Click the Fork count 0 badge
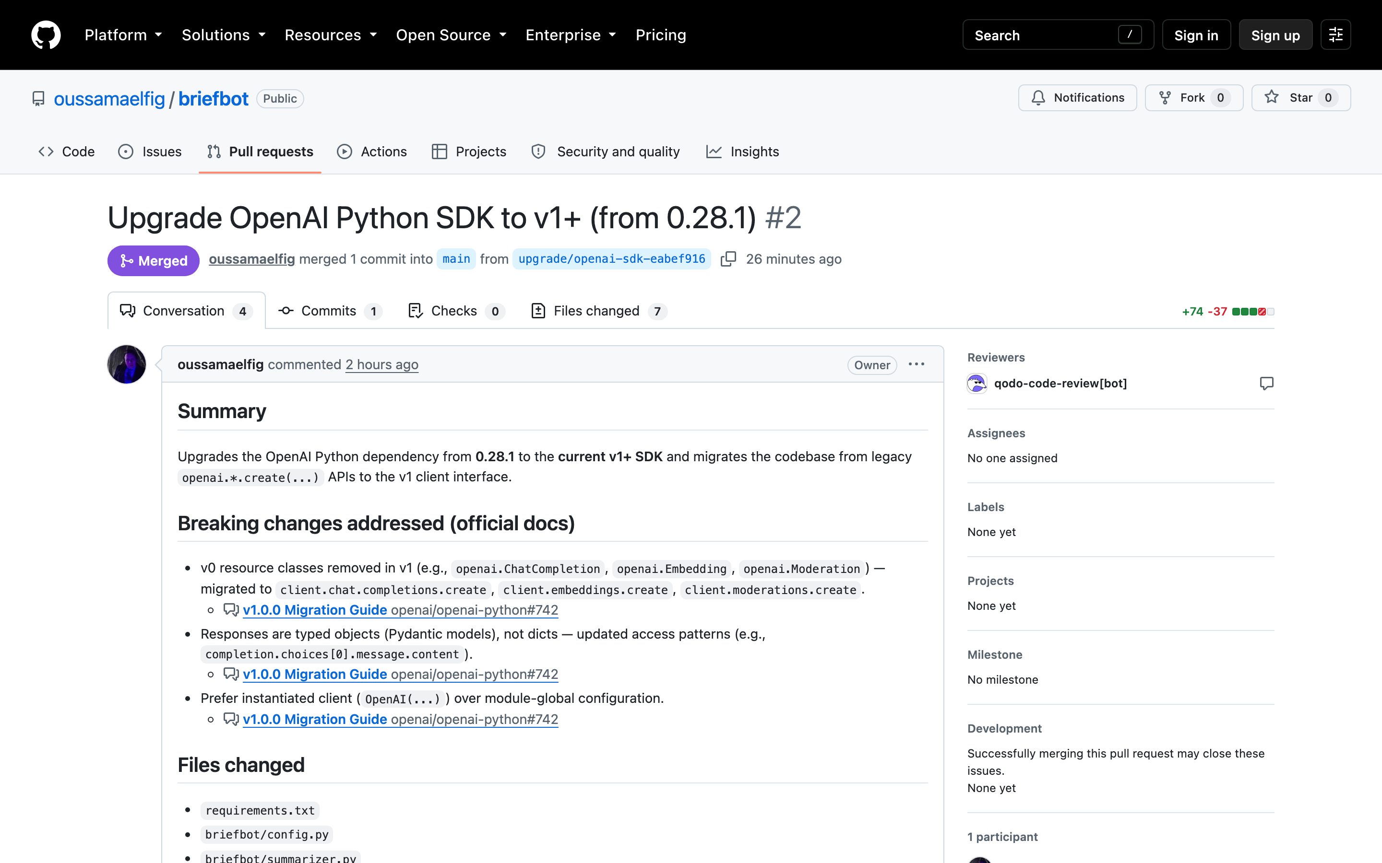 tap(1220, 98)
